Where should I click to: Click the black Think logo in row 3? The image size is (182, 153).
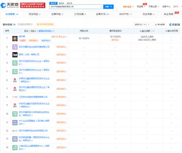(x=15, y=55)
